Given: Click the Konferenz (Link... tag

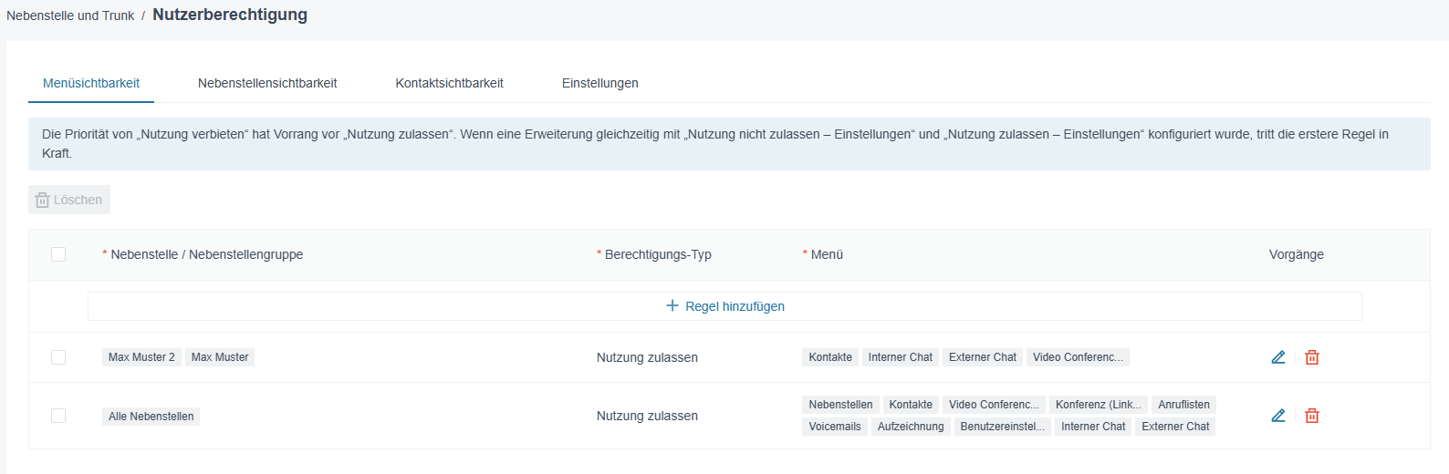Looking at the screenshot, I should point(1099,405).
